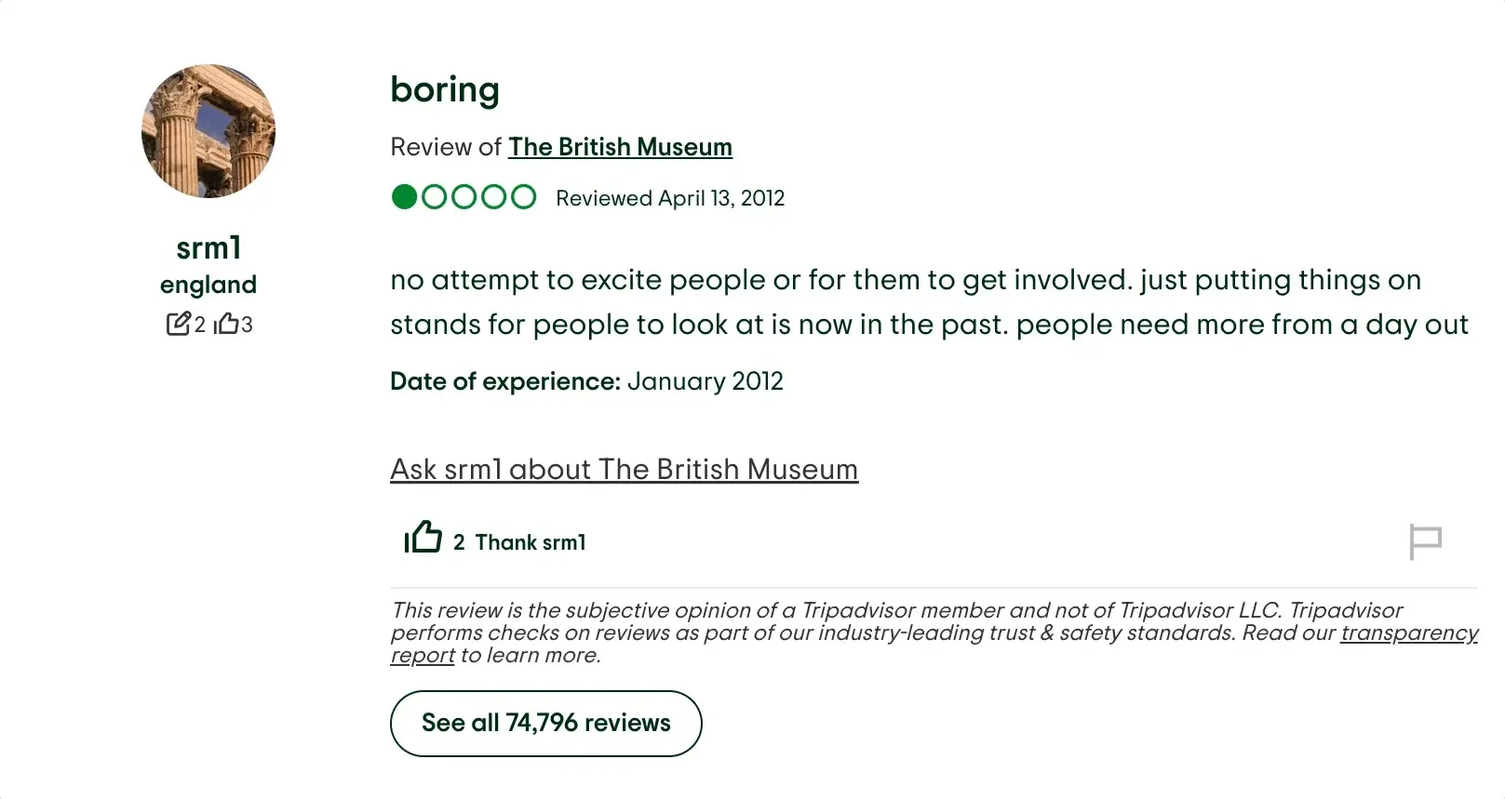
Task: Click the filled first rating bubble
Action: 404,197
